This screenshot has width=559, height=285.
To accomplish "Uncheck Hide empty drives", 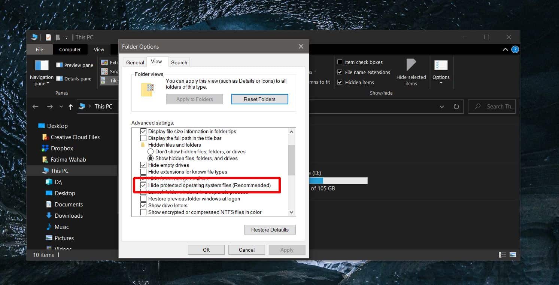I will (143, 165).
